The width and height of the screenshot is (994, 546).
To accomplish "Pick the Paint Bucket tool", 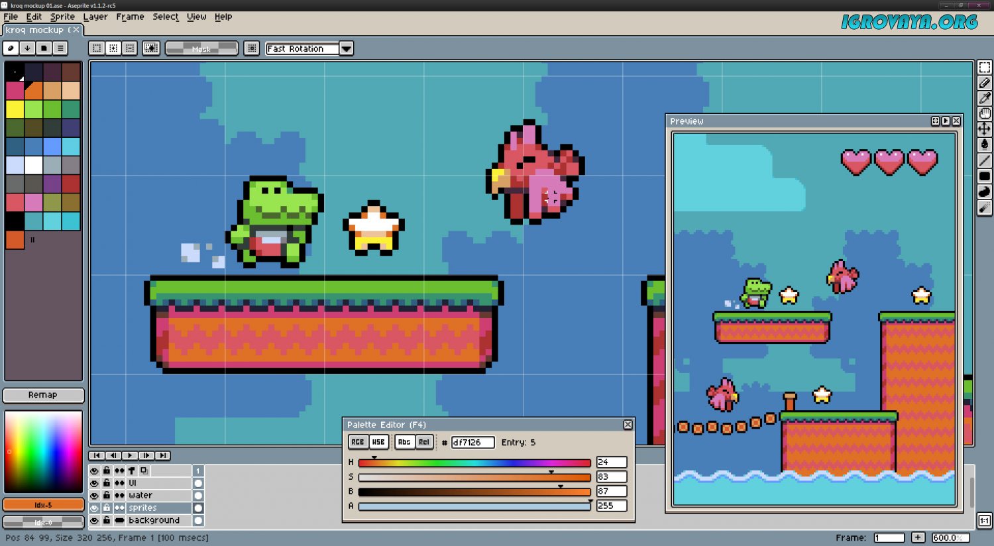I will pyautogui.click(x=985, y=144).
